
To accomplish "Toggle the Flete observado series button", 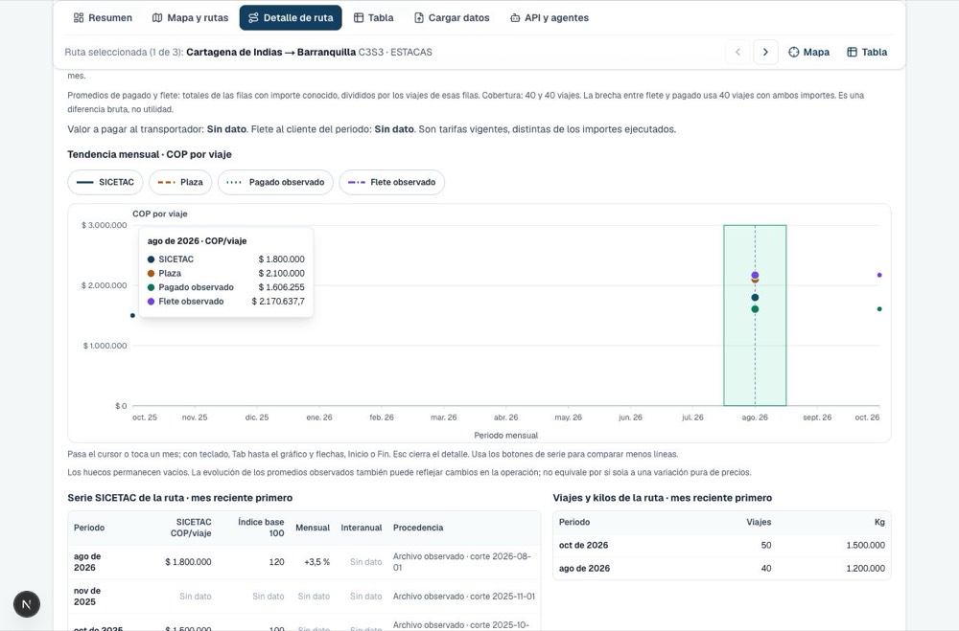I will 392,182.
